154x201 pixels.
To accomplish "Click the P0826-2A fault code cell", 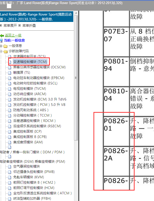I will (x=116, y=161).
